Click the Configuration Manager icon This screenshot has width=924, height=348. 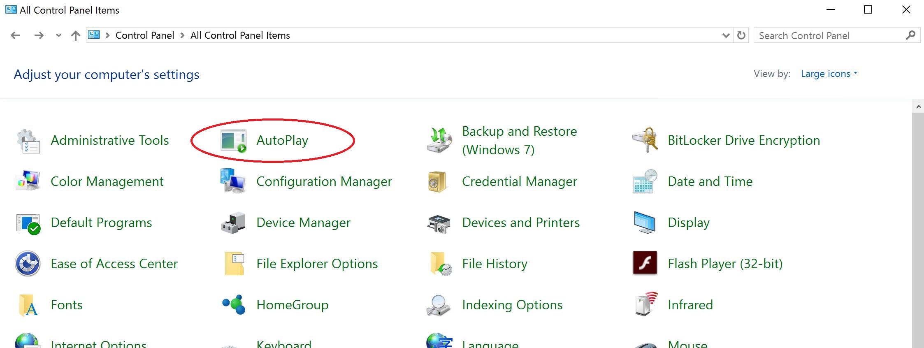233,181
